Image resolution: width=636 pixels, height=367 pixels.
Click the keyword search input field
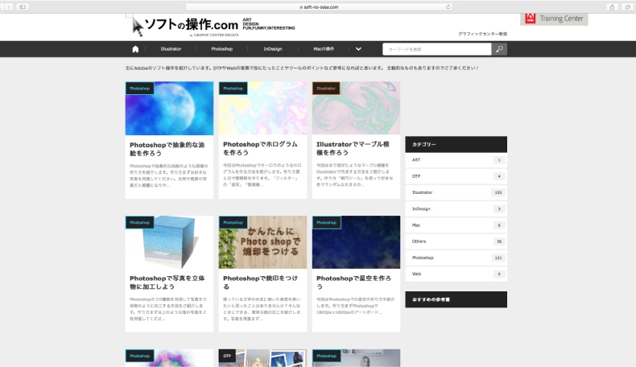[437, 49]
